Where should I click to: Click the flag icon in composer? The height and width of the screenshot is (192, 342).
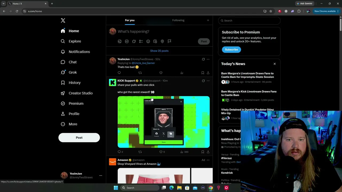(169, 41)
